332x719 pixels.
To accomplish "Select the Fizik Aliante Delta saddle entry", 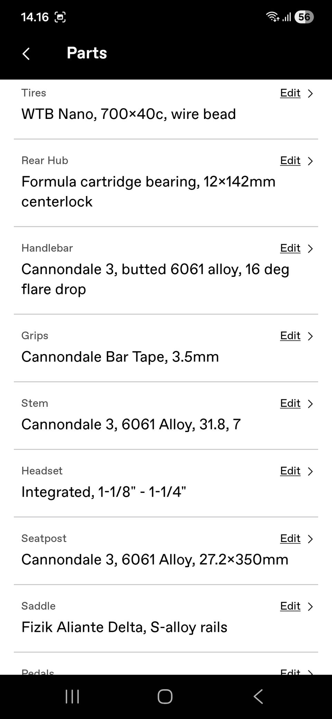I will 124,627.
